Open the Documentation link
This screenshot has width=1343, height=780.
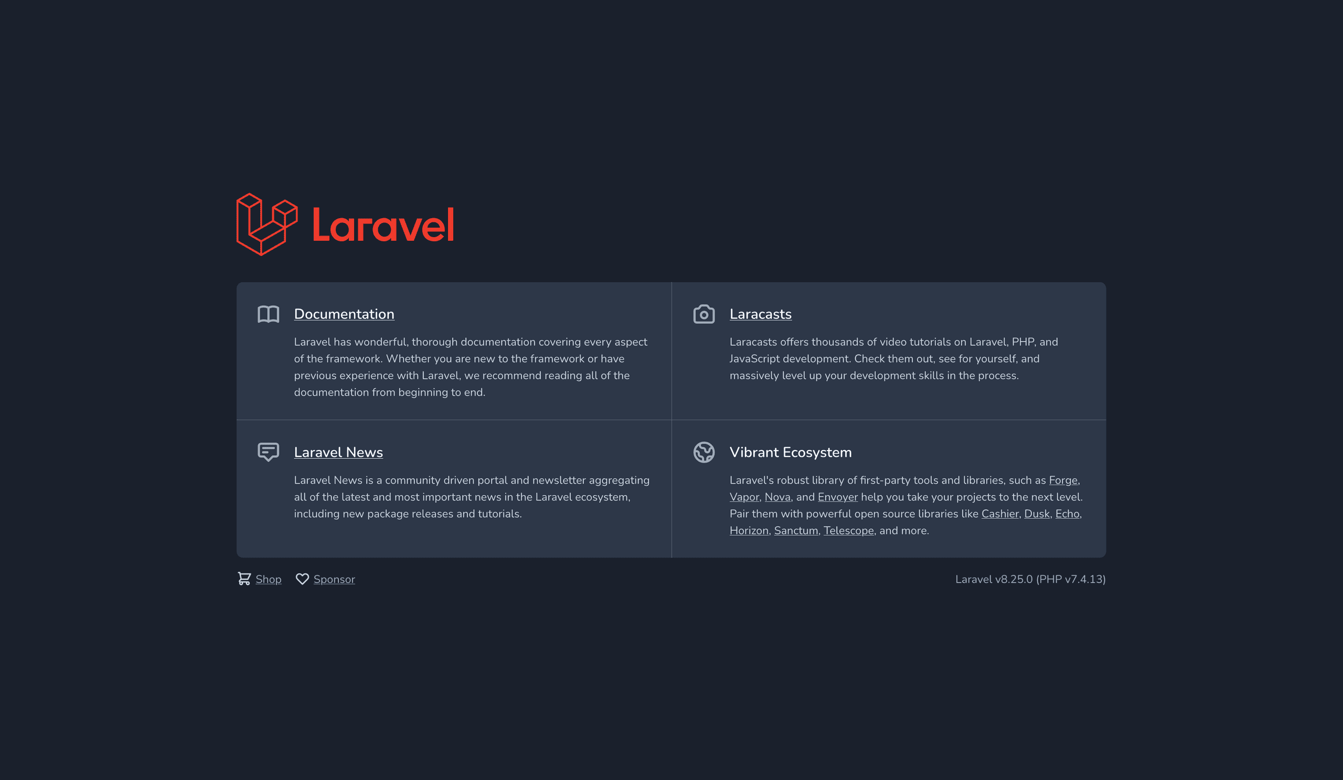pyautogui.click(x=344, y=314)
